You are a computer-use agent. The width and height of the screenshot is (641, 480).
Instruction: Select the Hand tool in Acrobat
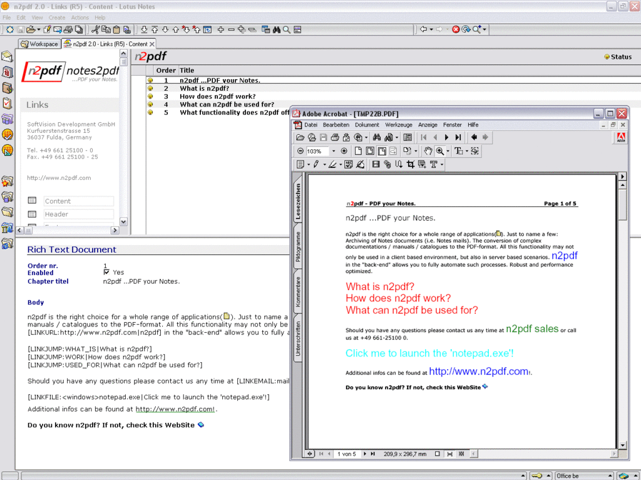coord(428,151)
